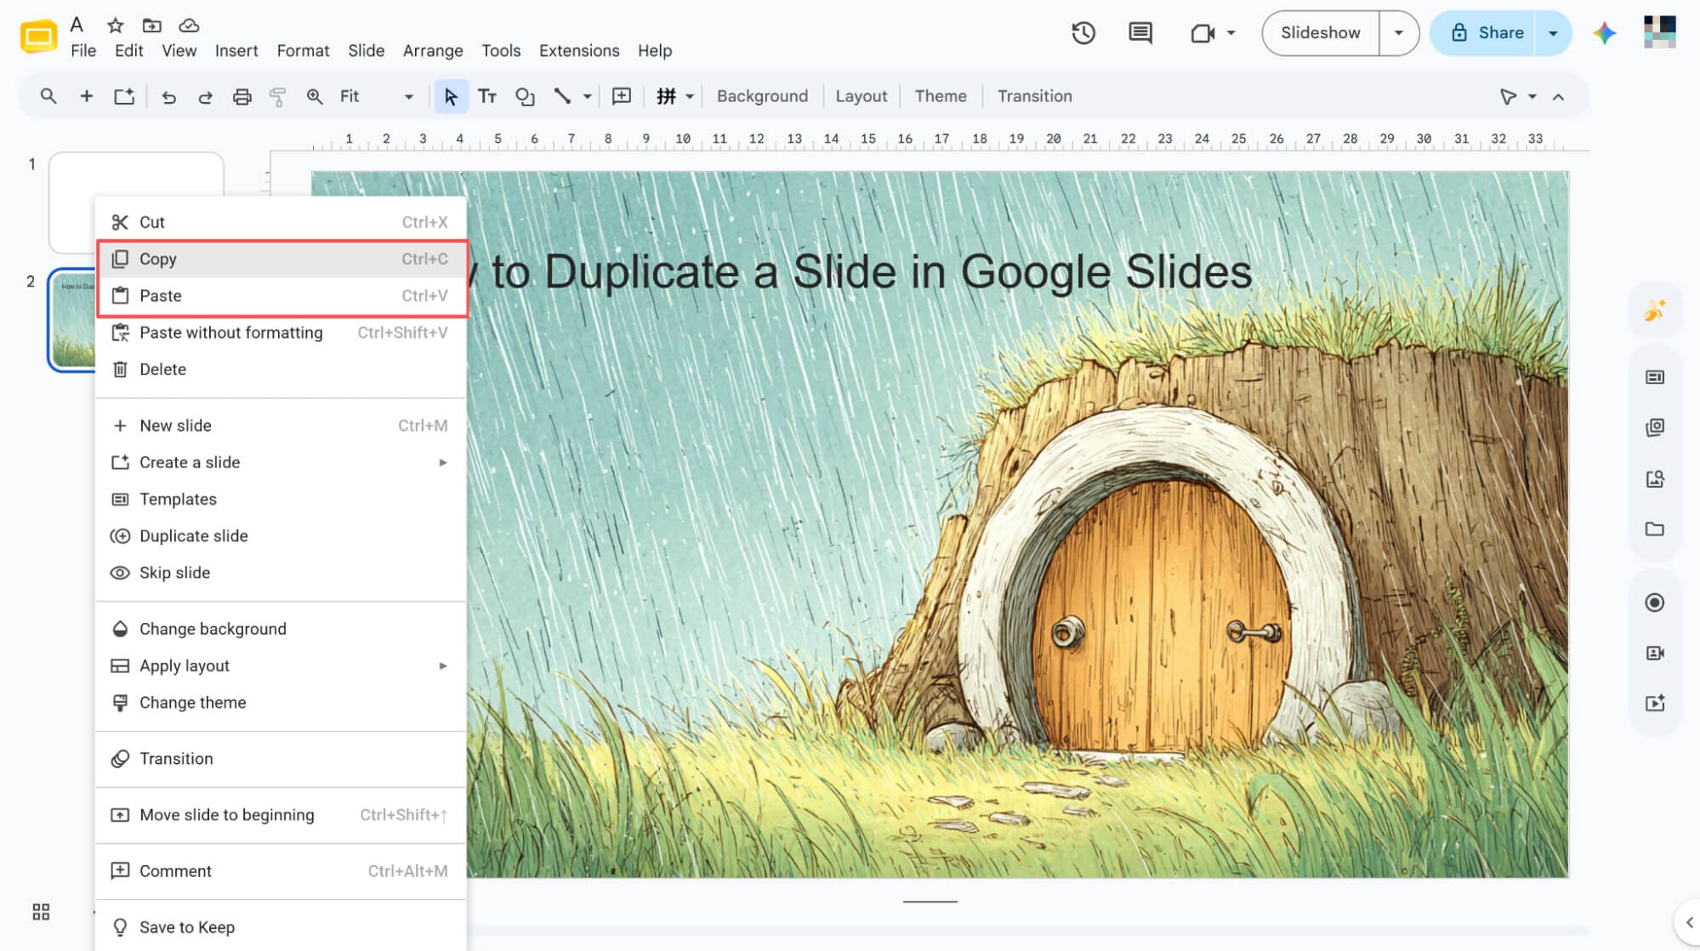
Task: Open the Layout toolbar button
Action: [861, 97]
